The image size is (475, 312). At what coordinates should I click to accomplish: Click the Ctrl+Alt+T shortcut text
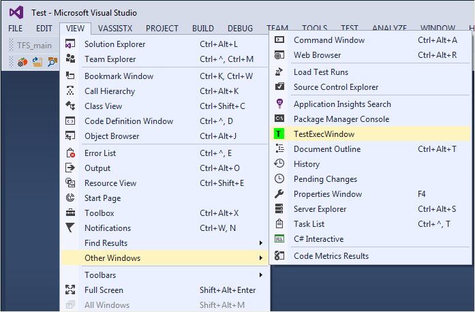(437, 149)
